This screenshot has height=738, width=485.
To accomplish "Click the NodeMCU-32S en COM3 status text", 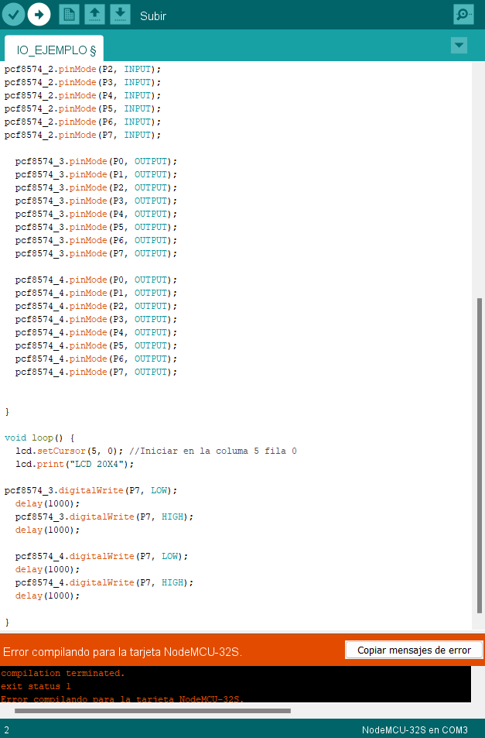I will [415, 729].
